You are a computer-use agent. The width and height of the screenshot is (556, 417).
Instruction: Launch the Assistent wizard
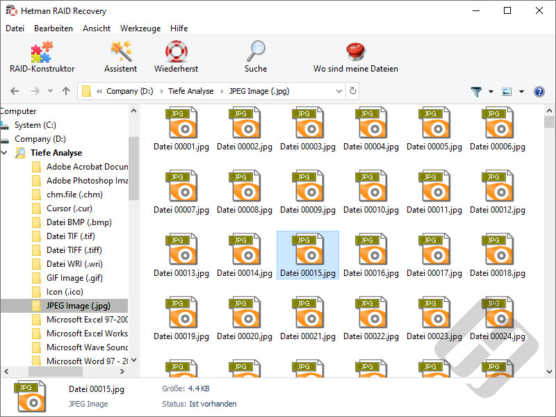(120, 57)
